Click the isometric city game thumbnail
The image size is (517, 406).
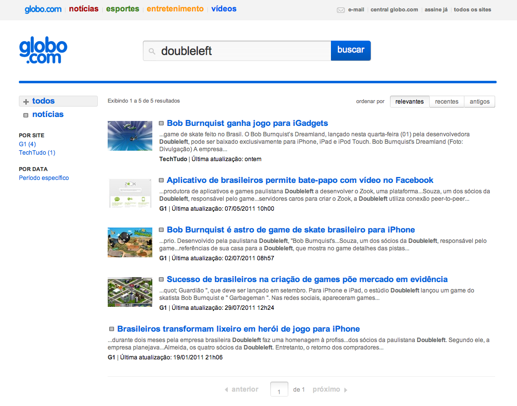[x=130, y=292]
